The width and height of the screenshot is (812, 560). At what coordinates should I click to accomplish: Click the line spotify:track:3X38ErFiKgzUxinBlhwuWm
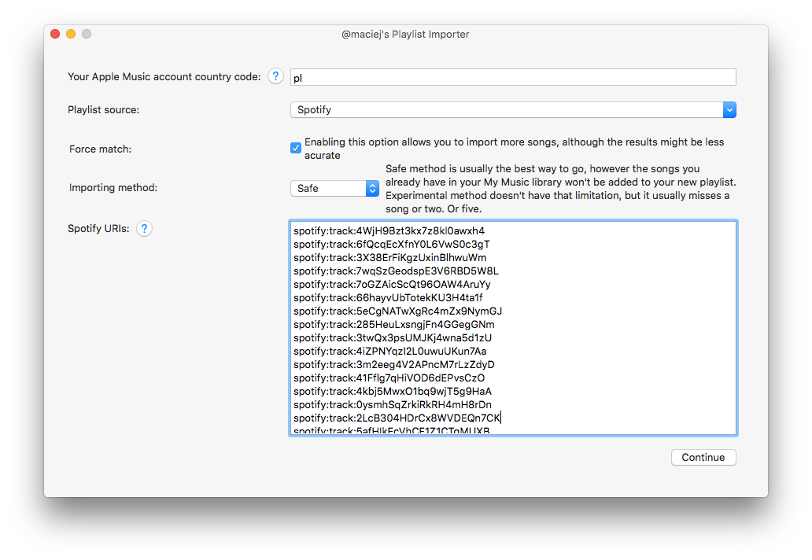click(x=390, y=258)
